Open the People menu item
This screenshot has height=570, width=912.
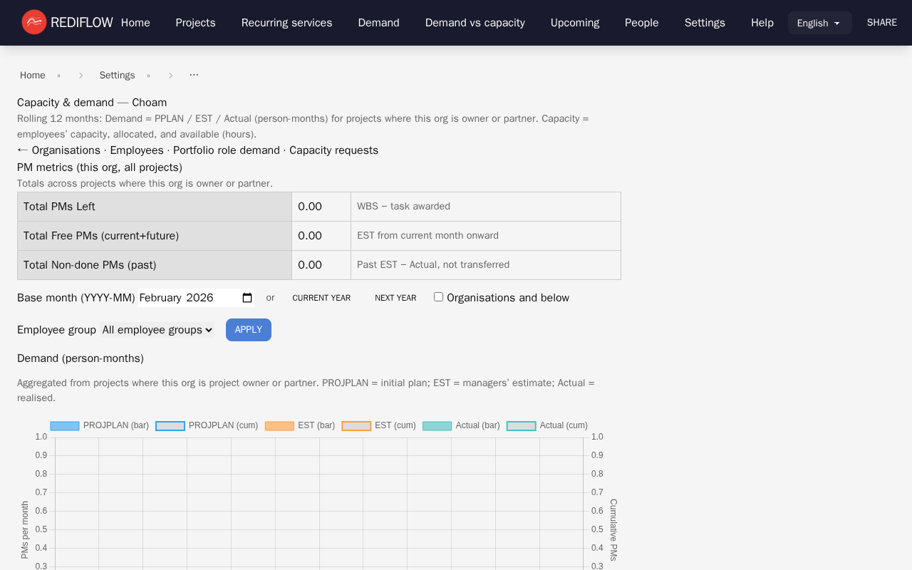[641, 23]
